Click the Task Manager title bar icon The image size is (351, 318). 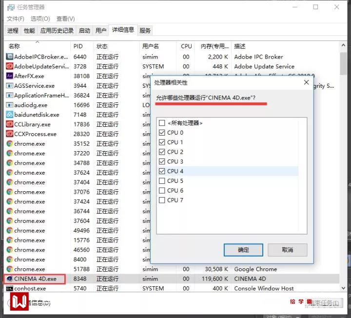(11, 8)
